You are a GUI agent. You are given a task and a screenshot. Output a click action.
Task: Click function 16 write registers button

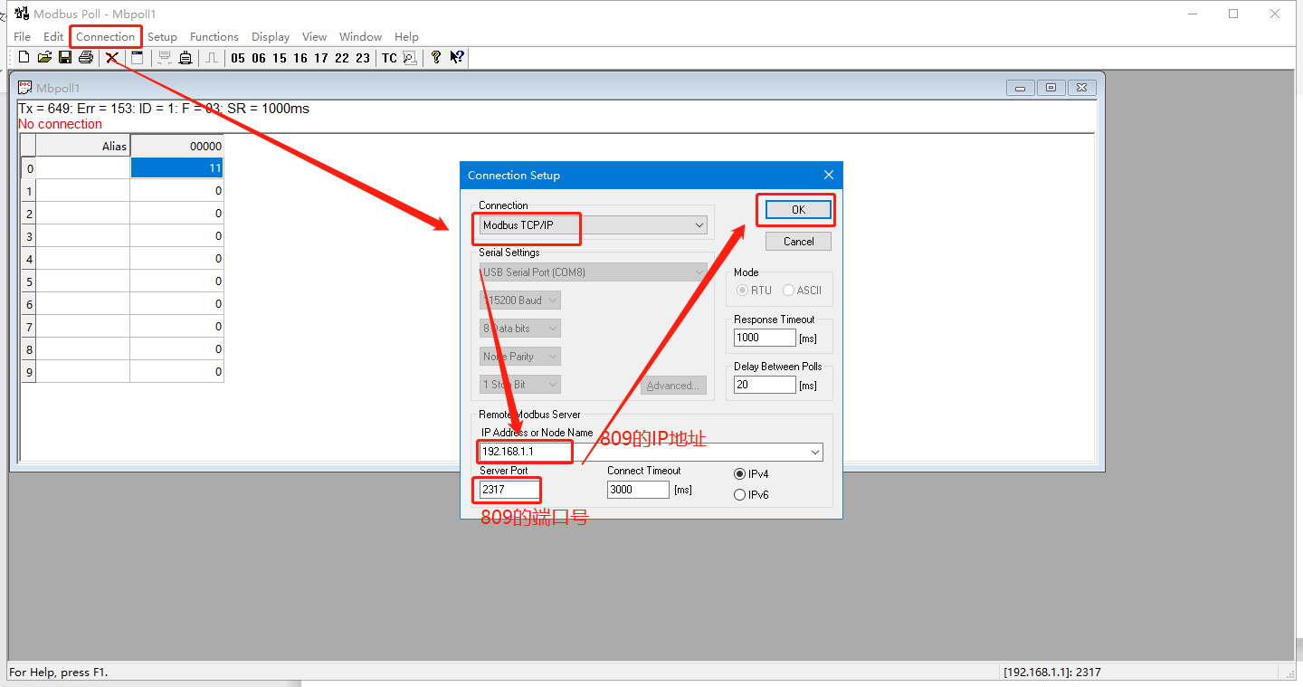tap(300, 58)
